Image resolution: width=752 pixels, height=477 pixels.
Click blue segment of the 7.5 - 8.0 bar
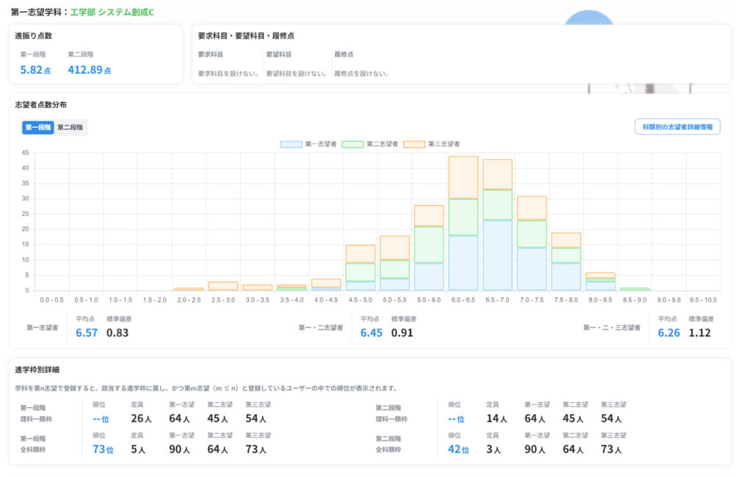point(566,277)
